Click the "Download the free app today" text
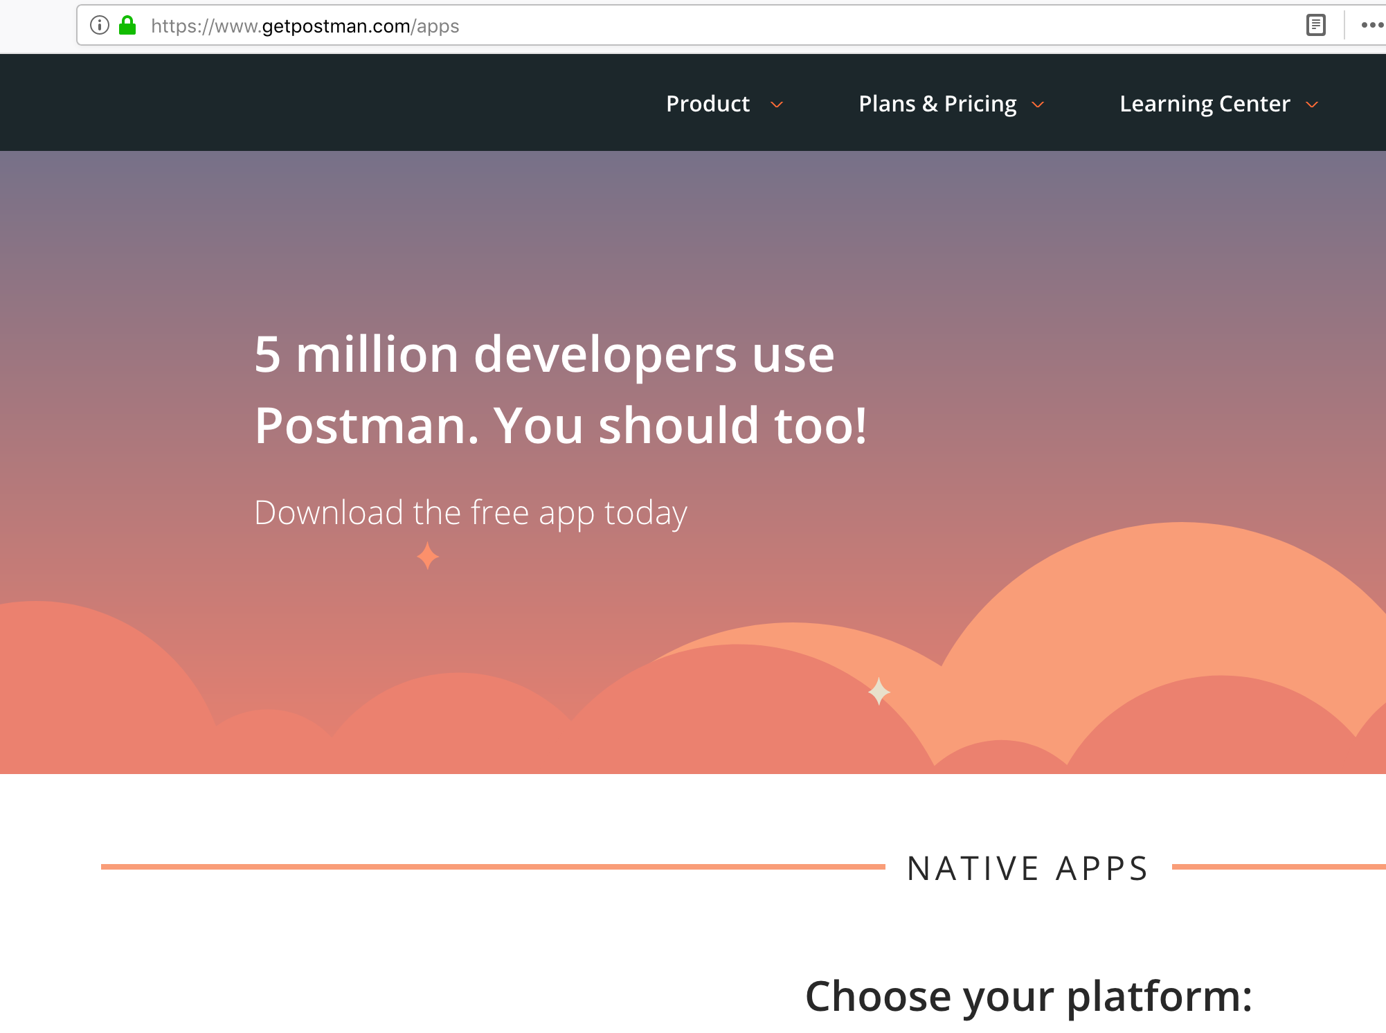 pos(471,513)
